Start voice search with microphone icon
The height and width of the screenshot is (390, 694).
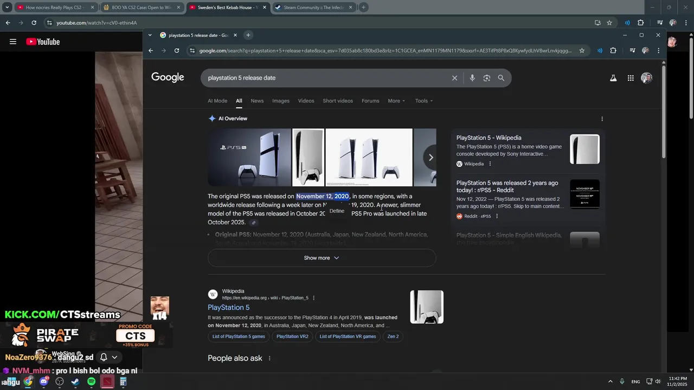(472, 78)
